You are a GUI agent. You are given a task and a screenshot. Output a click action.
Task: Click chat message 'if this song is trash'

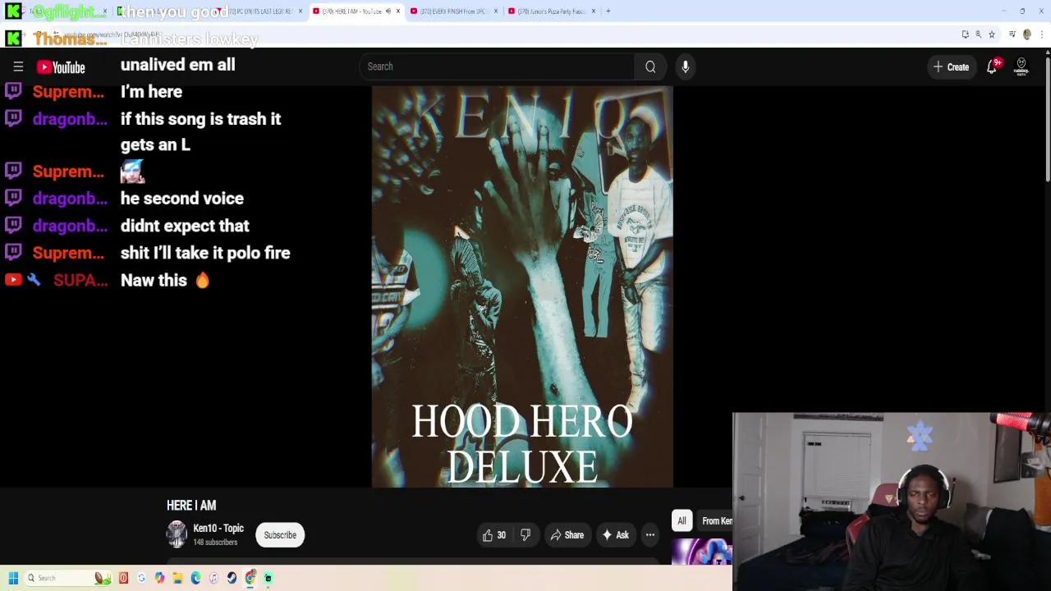pyautogui.click(x=200, y=132)
